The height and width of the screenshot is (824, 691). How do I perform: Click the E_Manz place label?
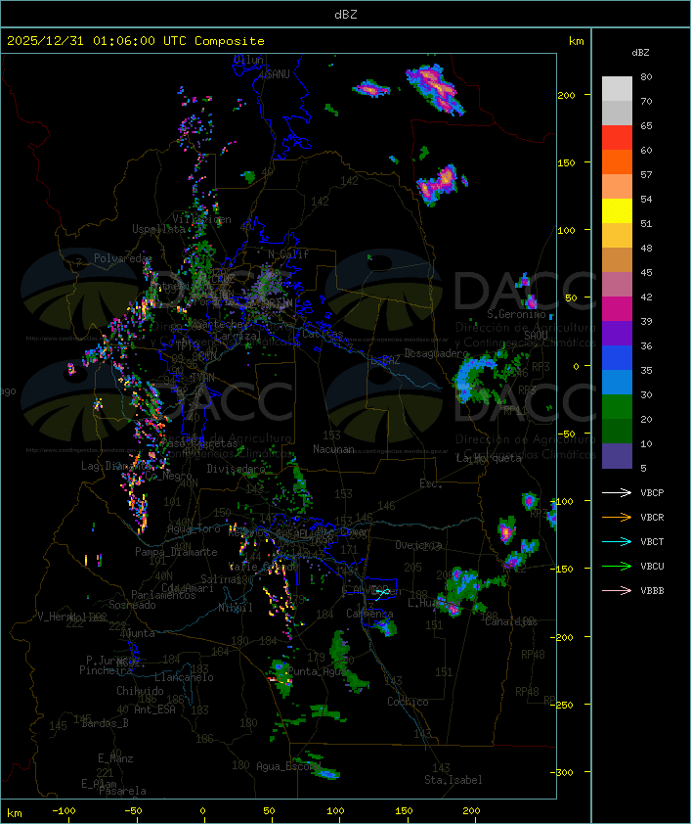coord(115,758)
